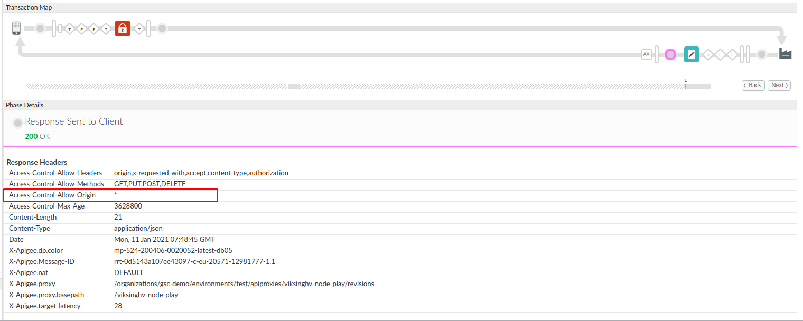Select the first T diamond in the request flow
The width and height of the screenshot is (803, 321).
[x=69, y=29]
